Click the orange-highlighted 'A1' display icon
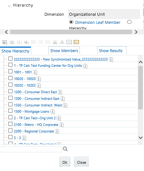The width and height of the screenshot is (144, 171). [x=76, y=42]
